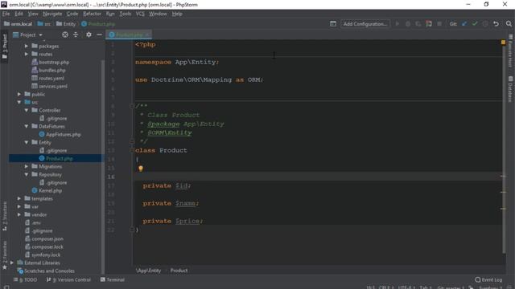The image size is (515, 289).
Task: Collapse the DataFixtures folder
Action: (27, 126)
